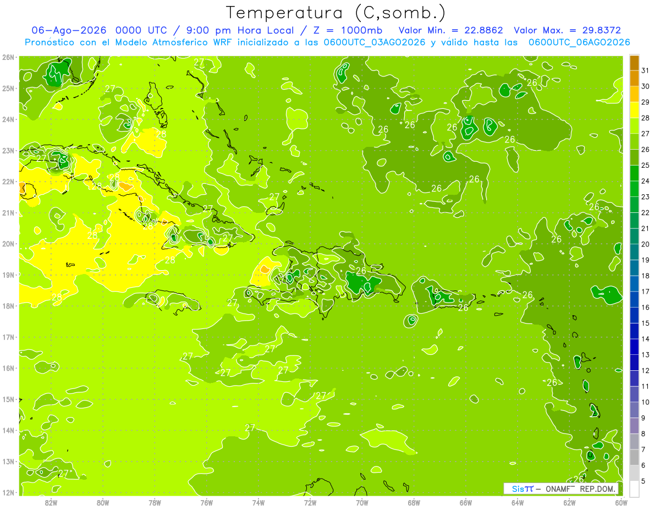Click the dark orange swatch atop the color scale

tap(634, 63)
